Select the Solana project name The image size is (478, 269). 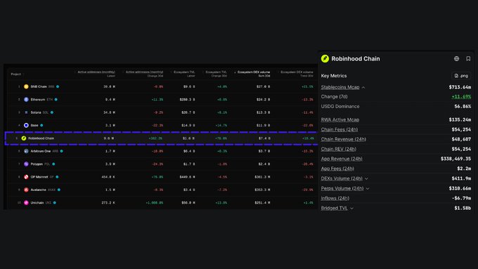click(x=36, y=112)
